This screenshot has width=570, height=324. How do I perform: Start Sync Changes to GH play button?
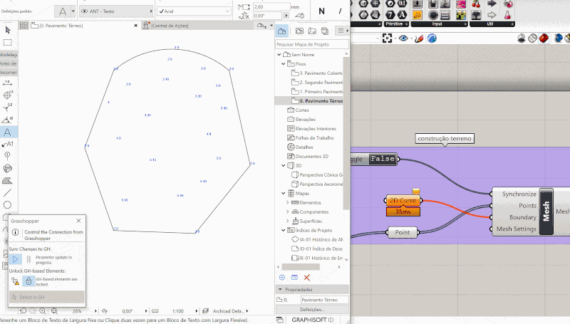[16, 259]
